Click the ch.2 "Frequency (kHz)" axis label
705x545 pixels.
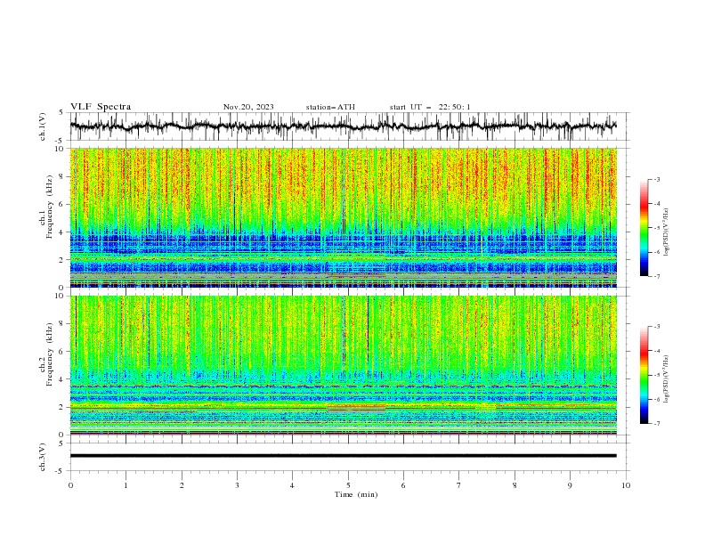pyautogui.click(x=50, y=354)
